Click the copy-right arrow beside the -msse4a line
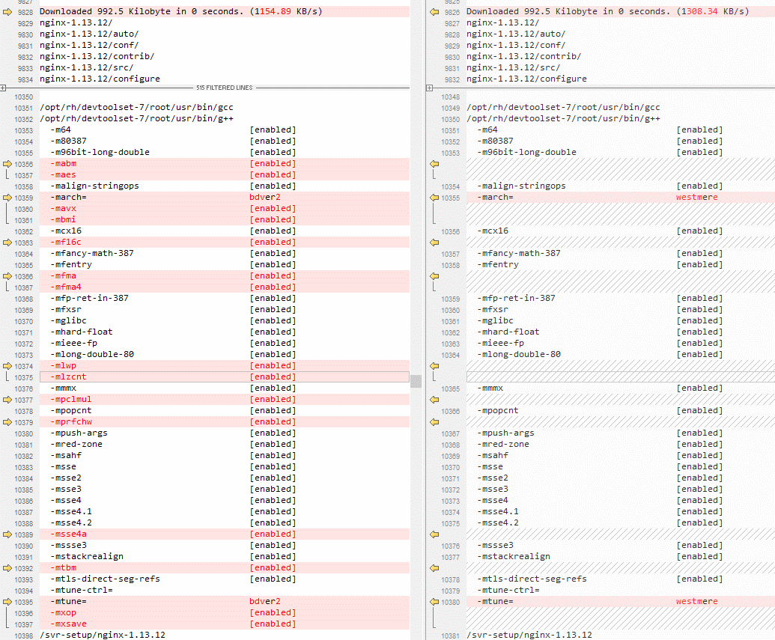The image size is (775, 640). coord(7,534)
